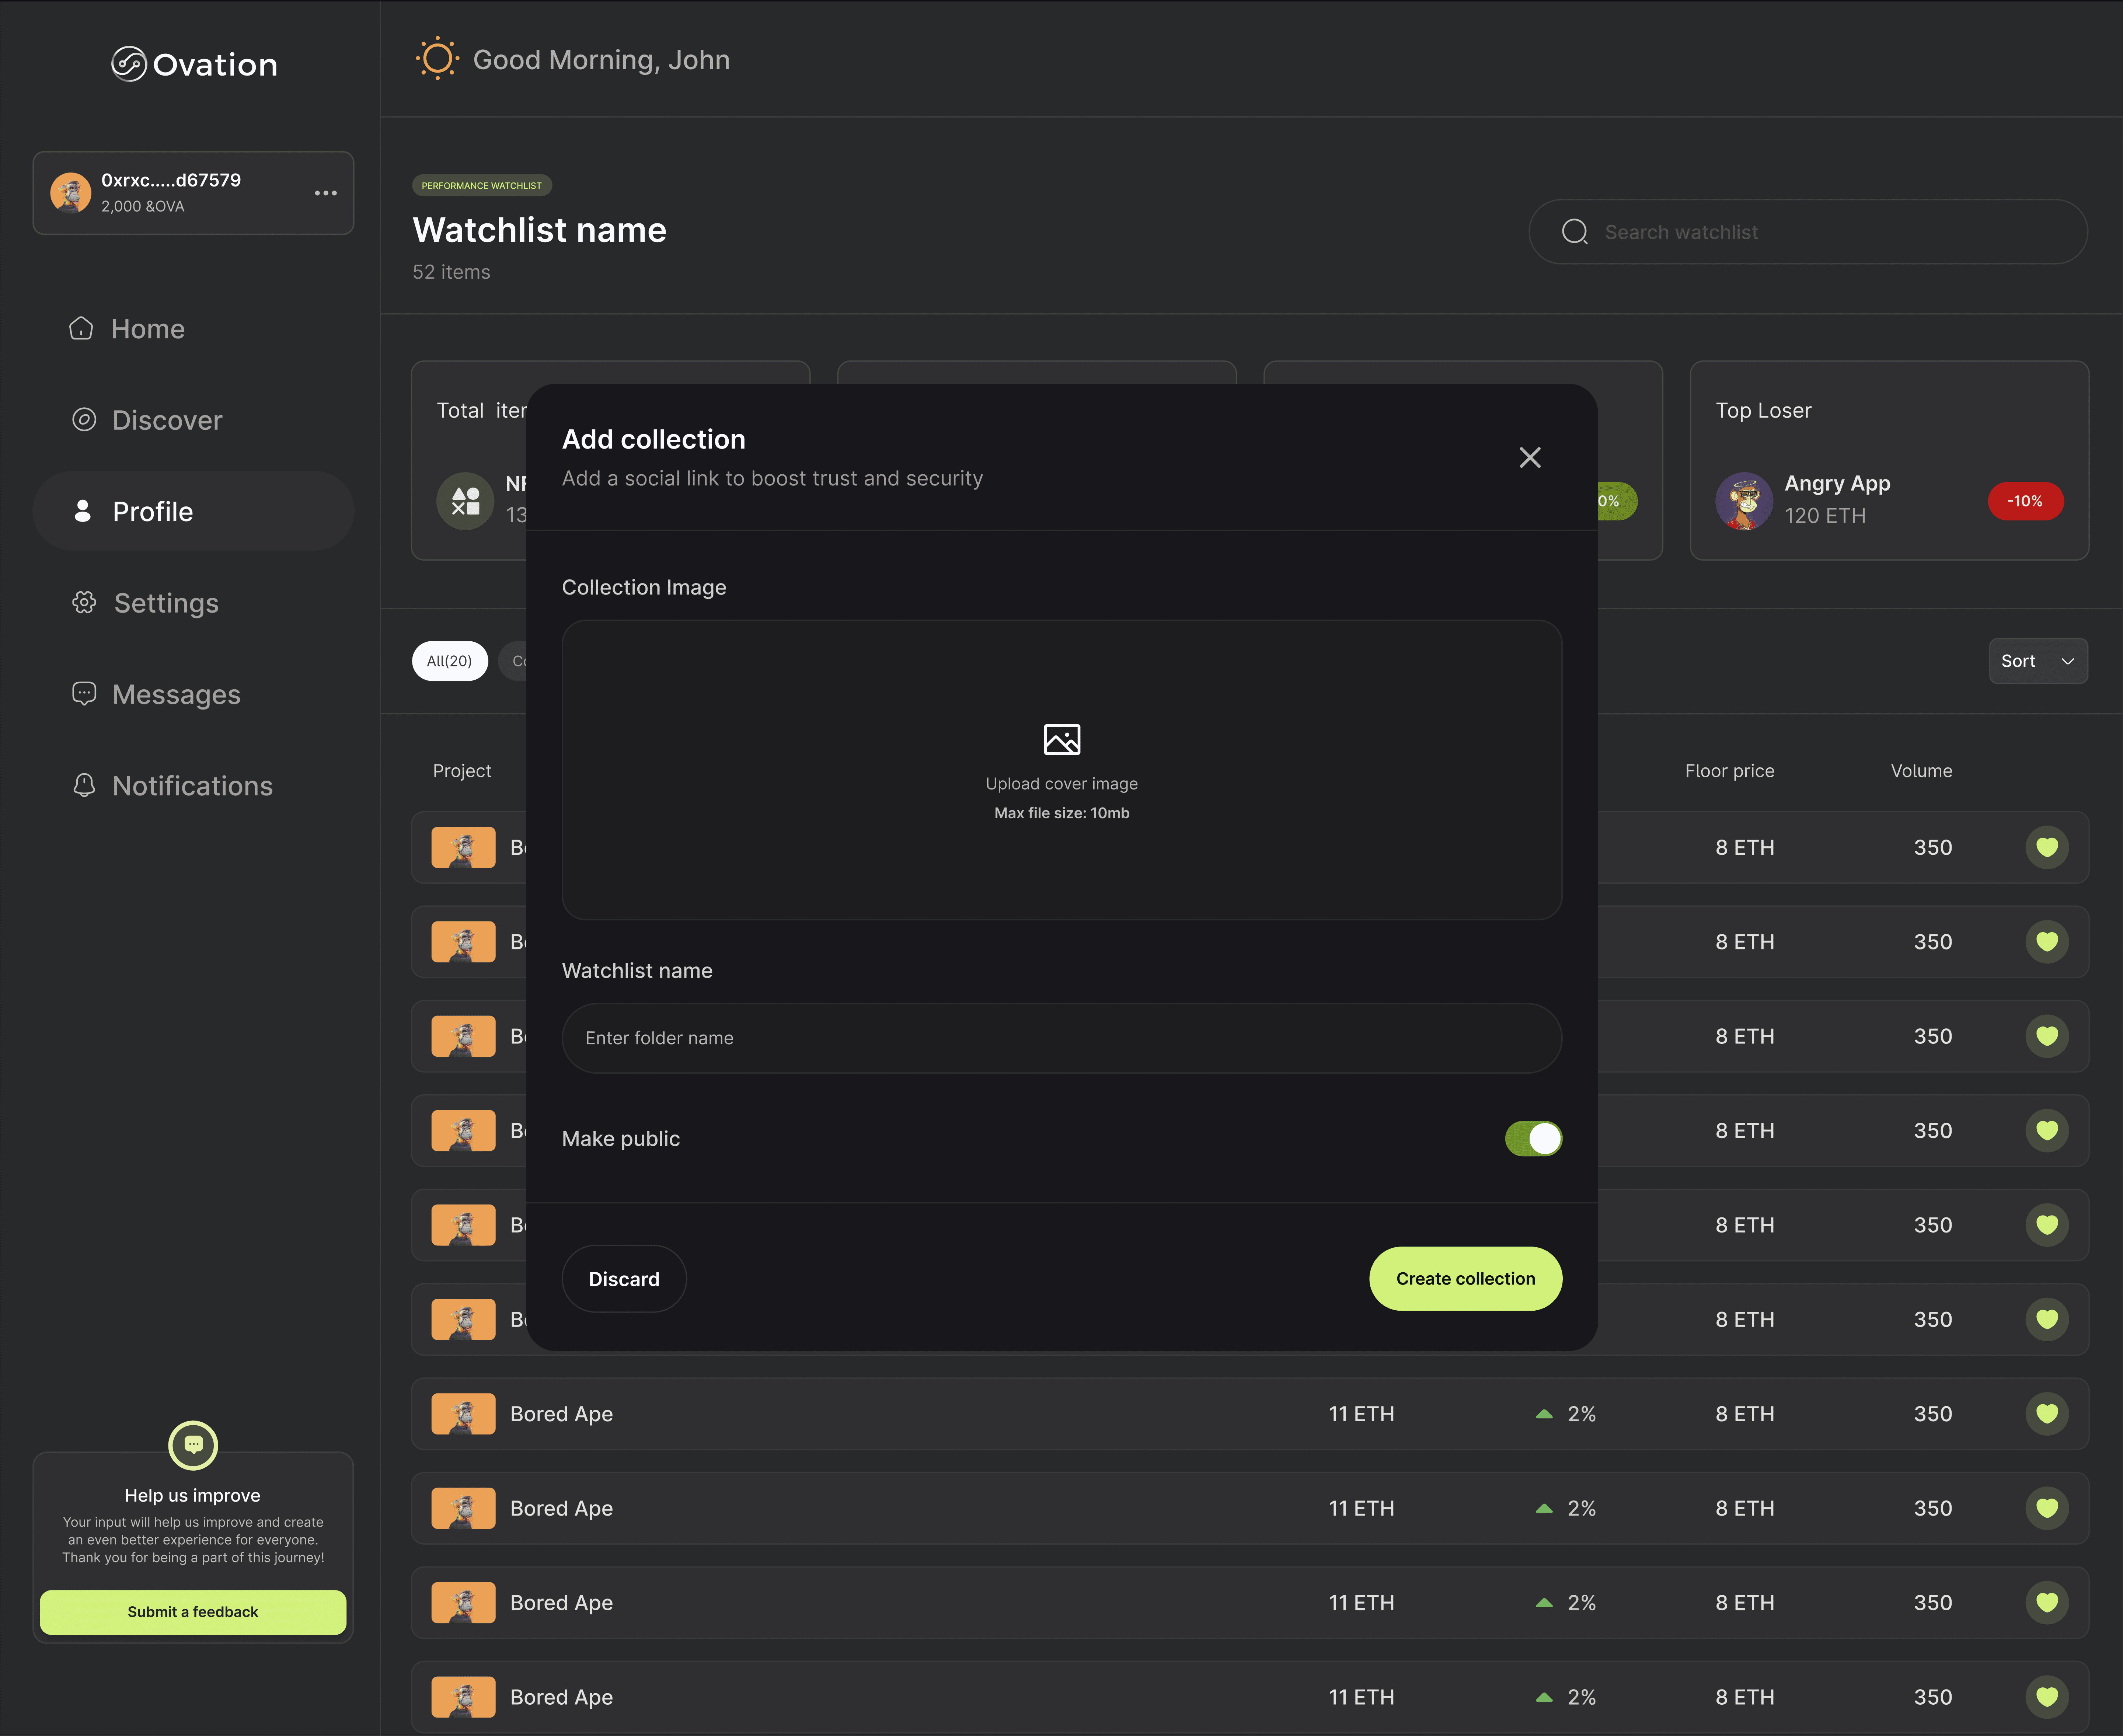Click the wallet profile avatar
2123x1736 pixels.
[71, 193]
